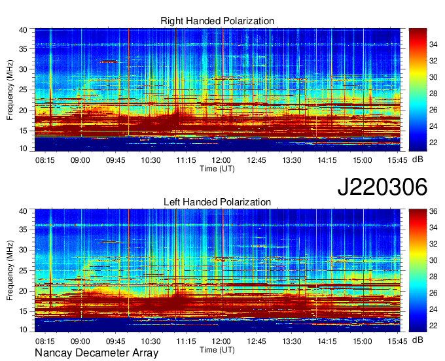The width and height of the screenshot is (445, 361).
Task: Click the 40 MHz tick on the Right Handed frequency axis
Action: coord(23,30)
